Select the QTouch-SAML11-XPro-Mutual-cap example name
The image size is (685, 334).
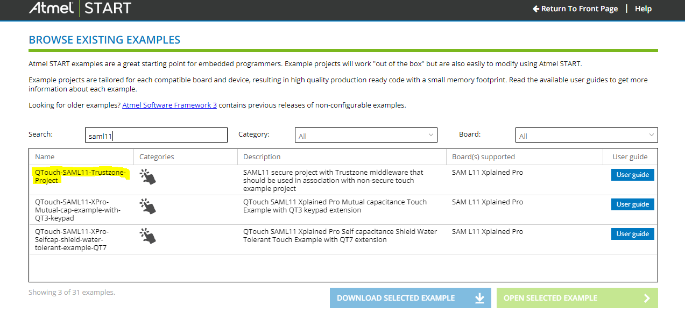click(77, 210)
